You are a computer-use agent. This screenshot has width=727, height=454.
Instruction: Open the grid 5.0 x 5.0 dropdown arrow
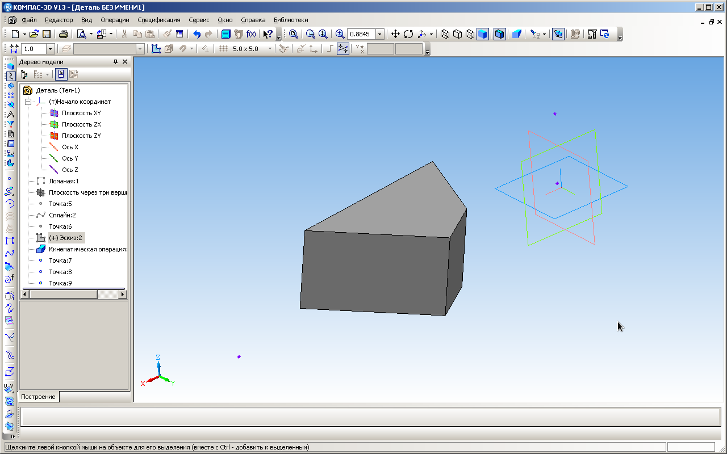270,49
